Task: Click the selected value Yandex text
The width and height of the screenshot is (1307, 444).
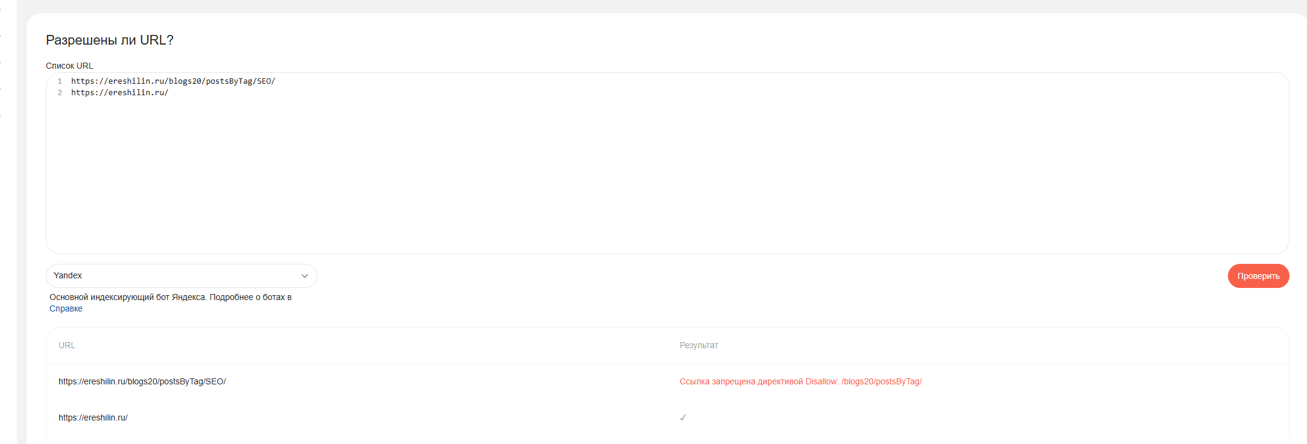Action: tap(68, 275)
